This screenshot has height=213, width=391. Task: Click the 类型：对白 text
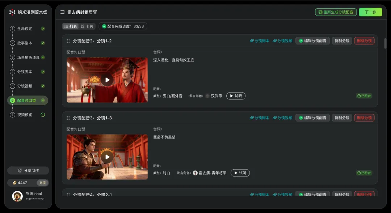click(161, 173)
